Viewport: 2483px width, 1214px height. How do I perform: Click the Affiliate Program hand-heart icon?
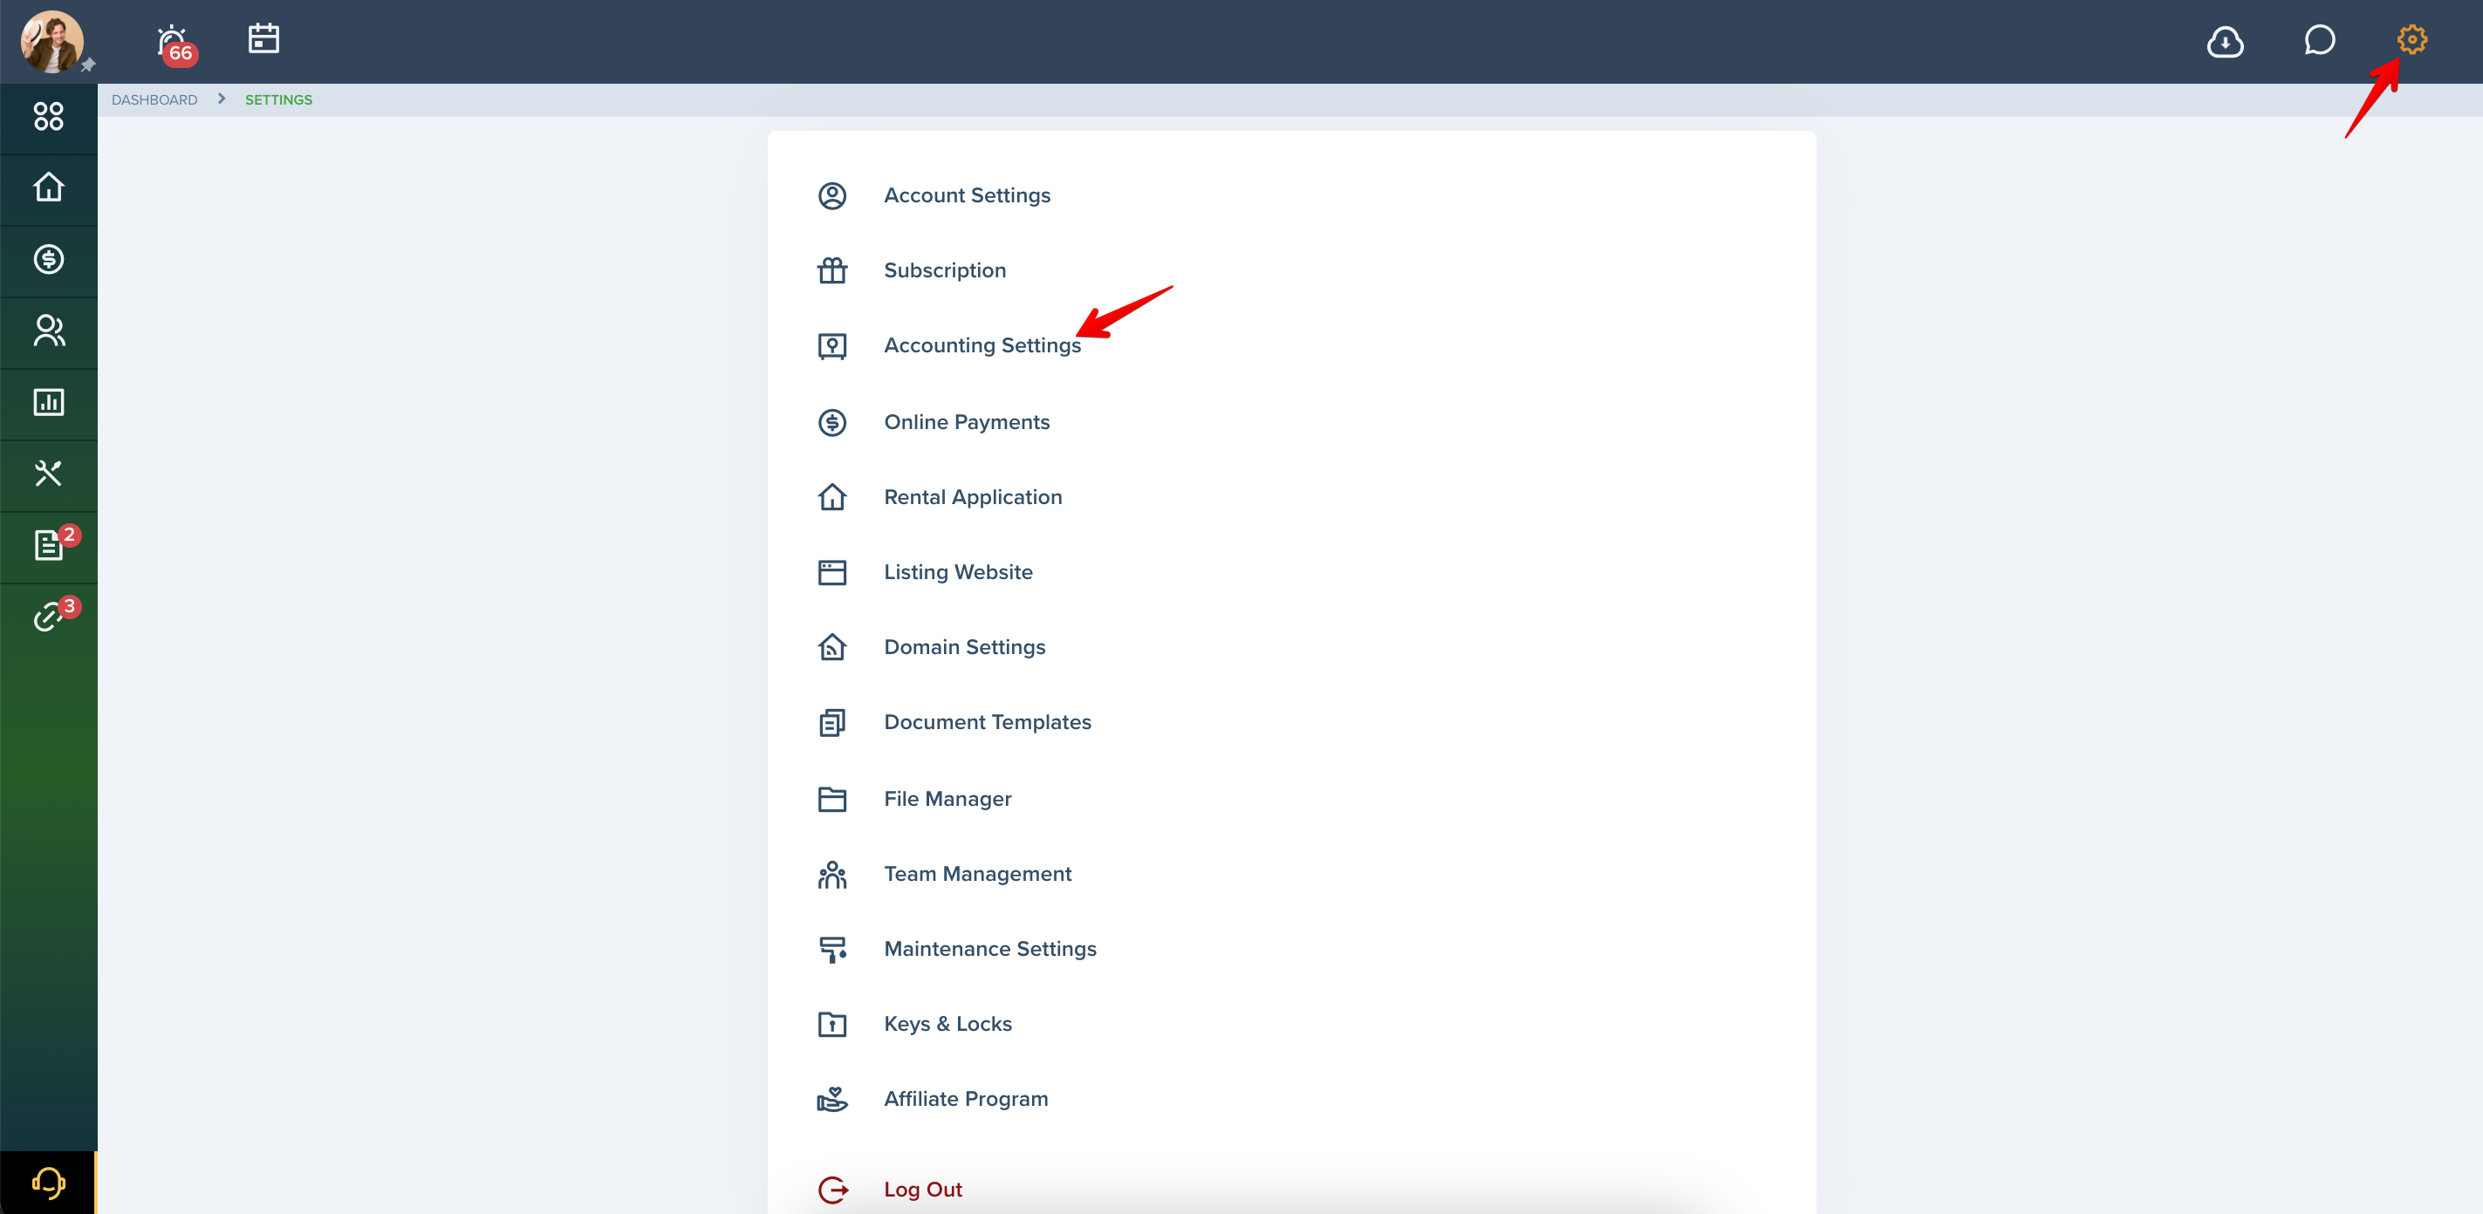(x=831, y=1100)
